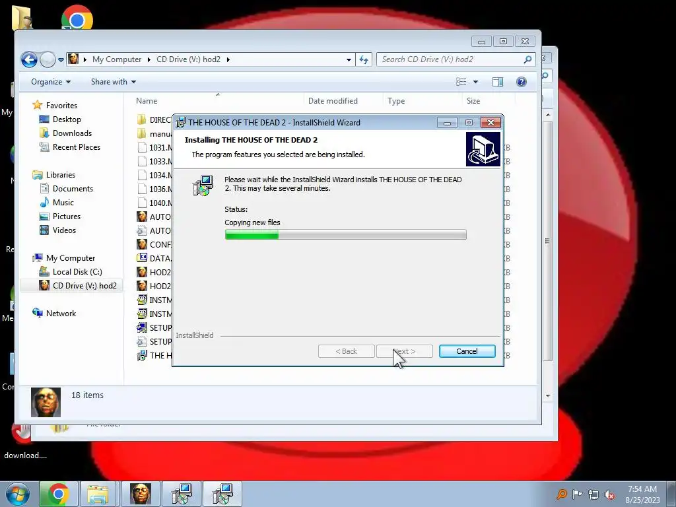Click the file list vertical scrollbar
Screen dimensions: 676x507
tap(547, 241)
